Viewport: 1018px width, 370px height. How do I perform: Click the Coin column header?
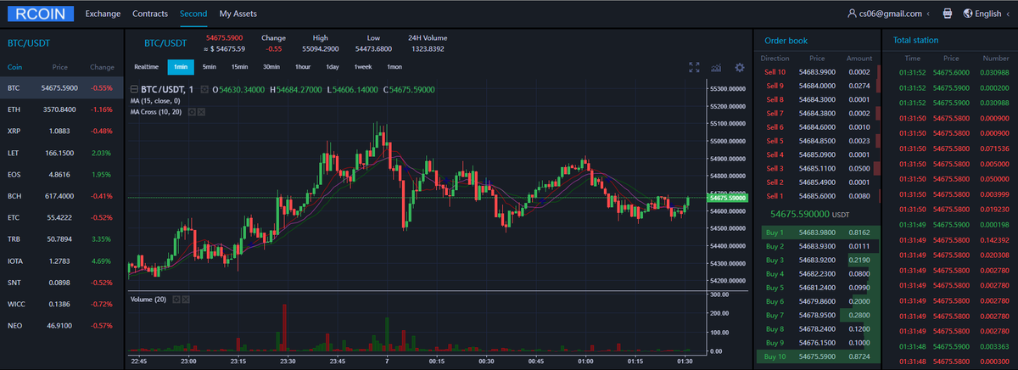point(15,67)
